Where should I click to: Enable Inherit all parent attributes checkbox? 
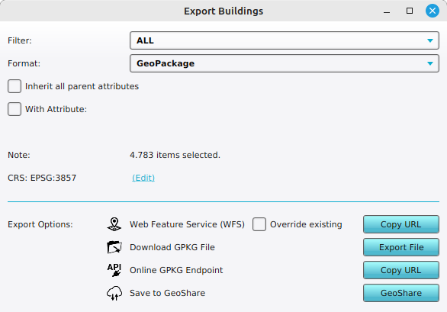(14, 86)
